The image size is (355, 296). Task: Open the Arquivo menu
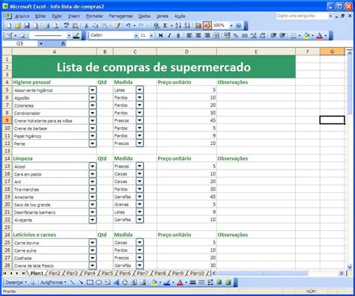click(22, 16)
